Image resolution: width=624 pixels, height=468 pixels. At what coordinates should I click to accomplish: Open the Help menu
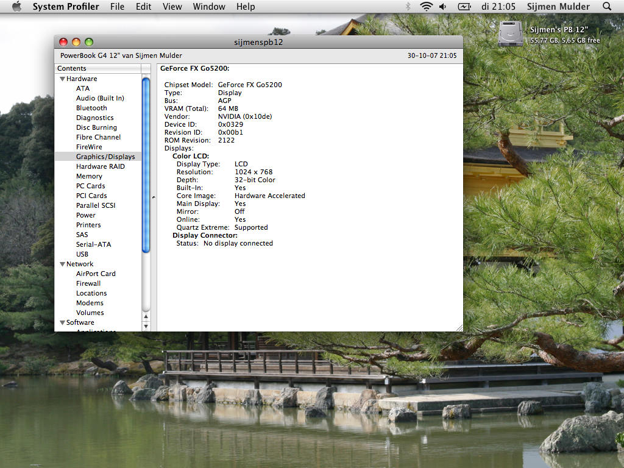point(246,6)
